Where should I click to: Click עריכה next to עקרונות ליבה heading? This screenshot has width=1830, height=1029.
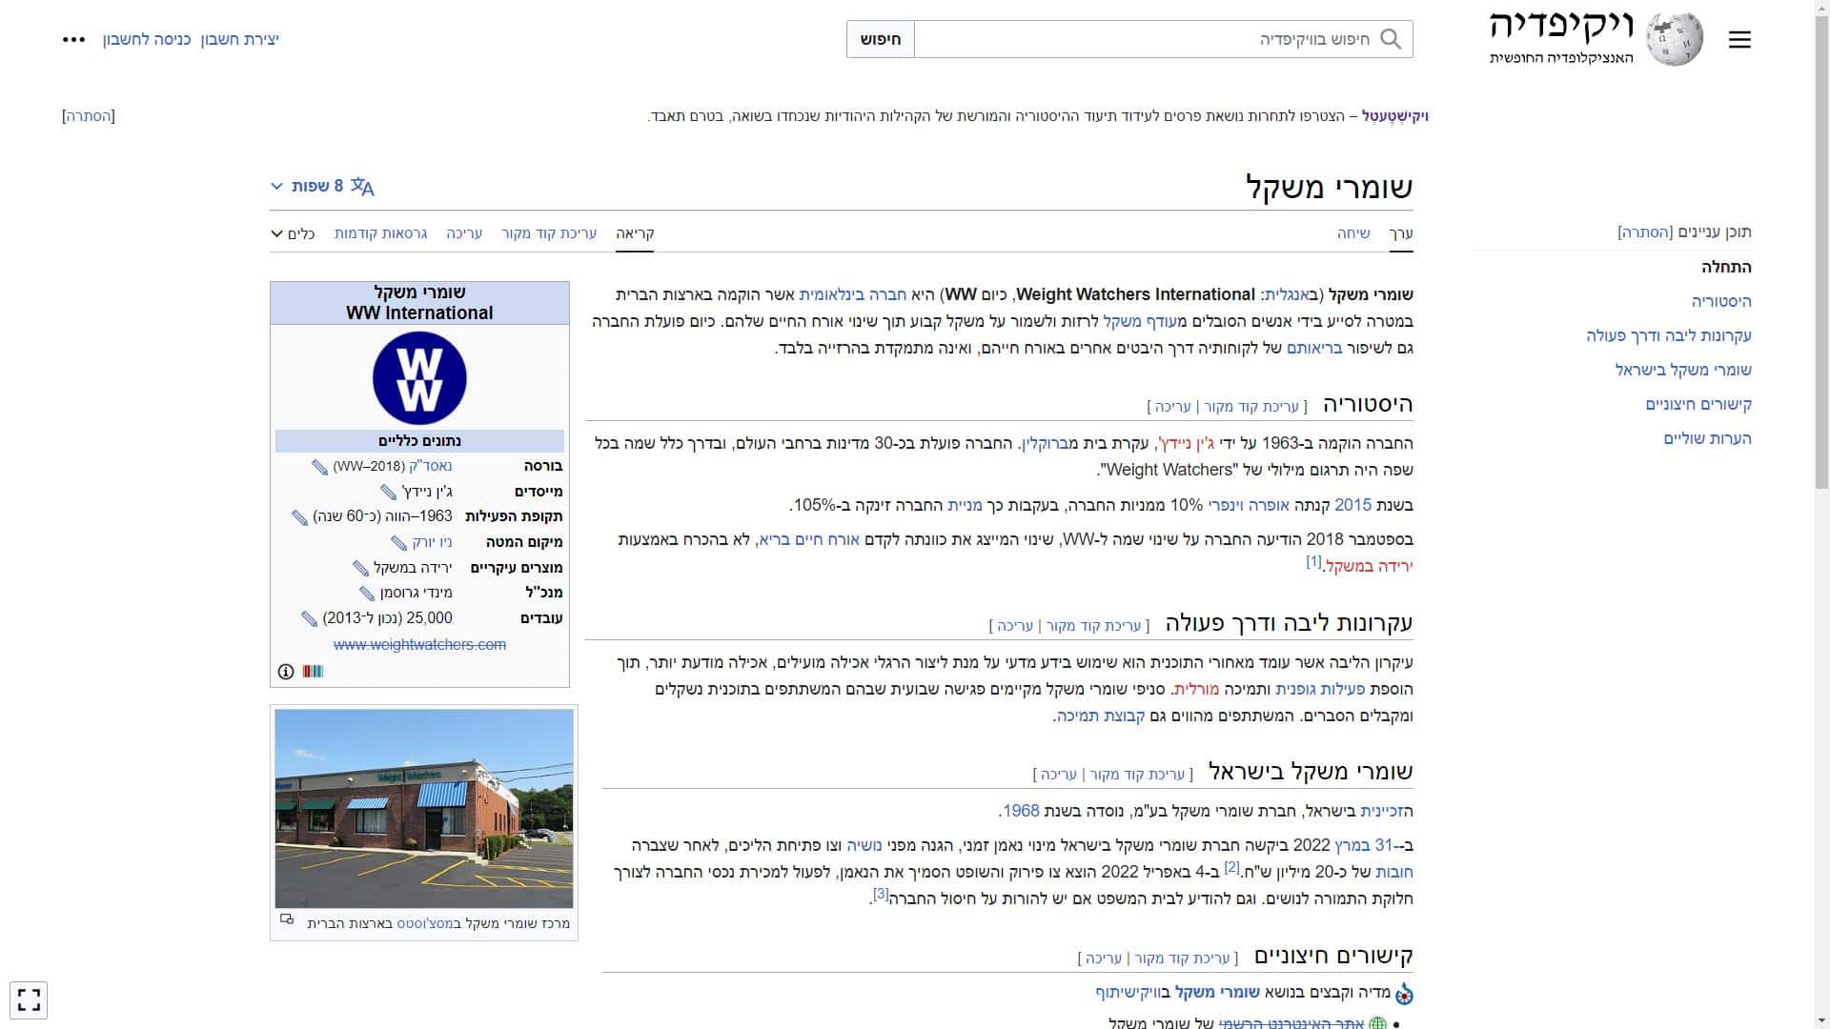click(1015, 626)
